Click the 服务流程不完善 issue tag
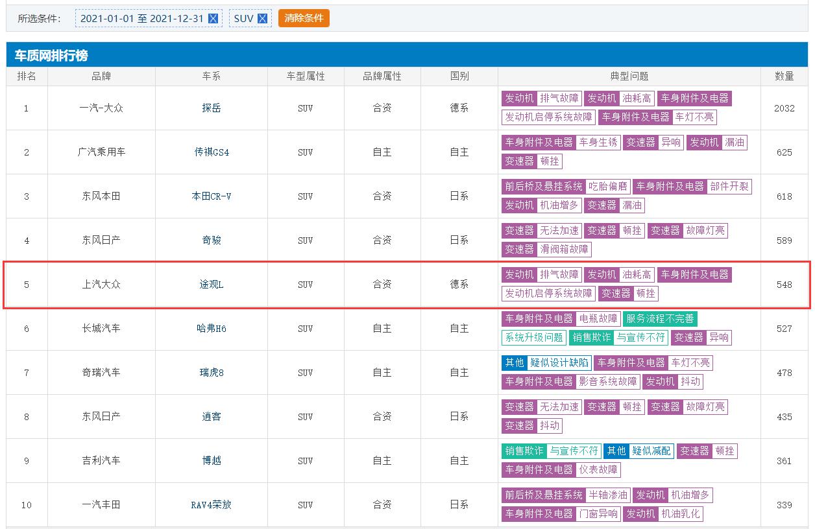The height and width of the screenshot is (529, 815). tap(660, 319)
